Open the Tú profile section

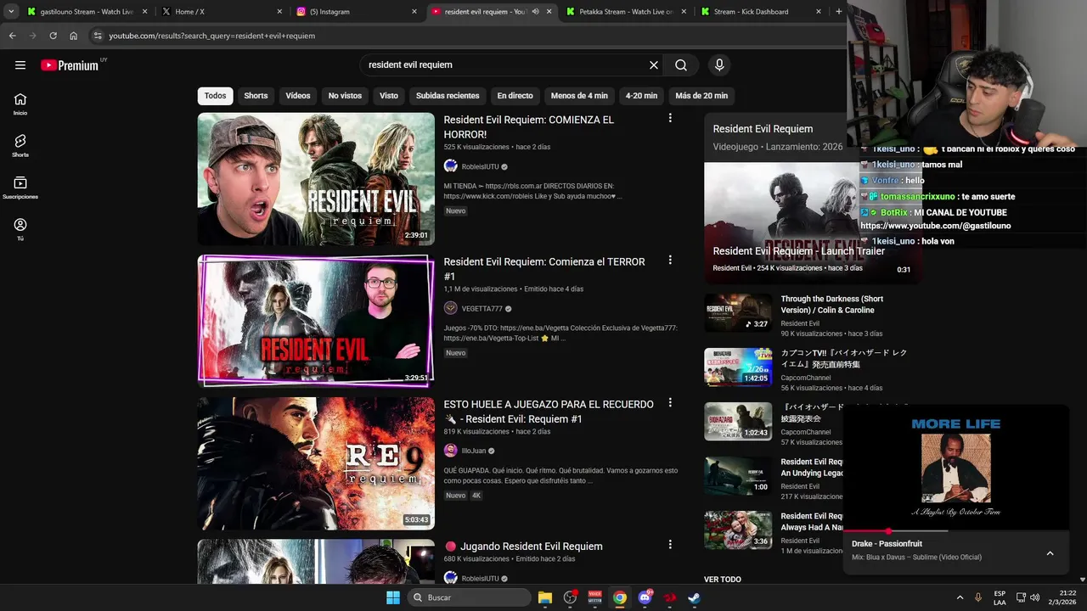20,229
